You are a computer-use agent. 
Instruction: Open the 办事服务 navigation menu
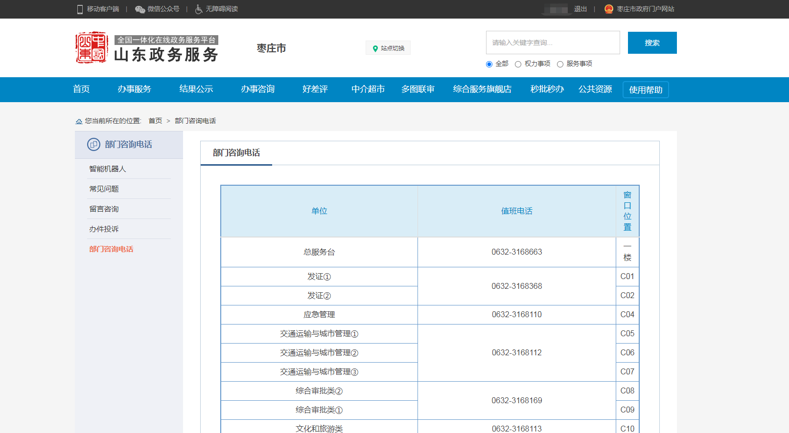[x=134, y=89]
